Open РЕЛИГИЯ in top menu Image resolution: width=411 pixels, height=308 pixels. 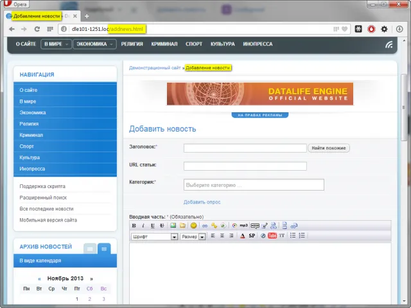132,44
